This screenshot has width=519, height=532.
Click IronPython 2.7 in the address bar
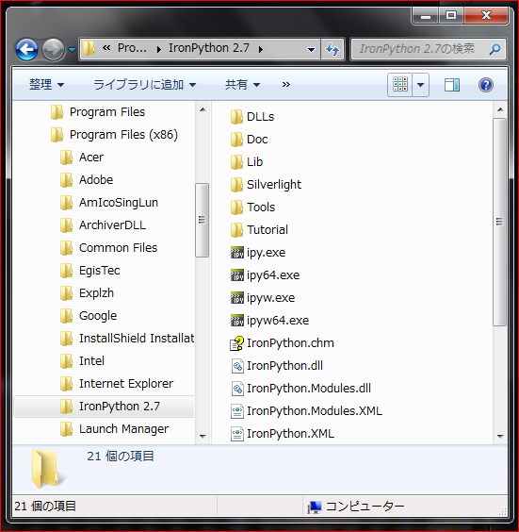tap(209, 48)
